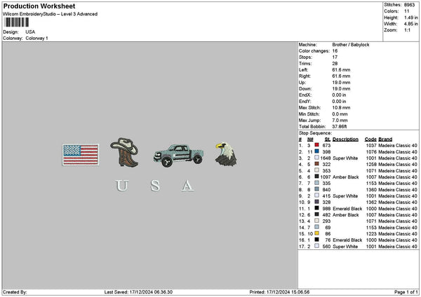Click the embroidered letter U
Viewport: 421px width, 297px height.
[x=121, y=186]
